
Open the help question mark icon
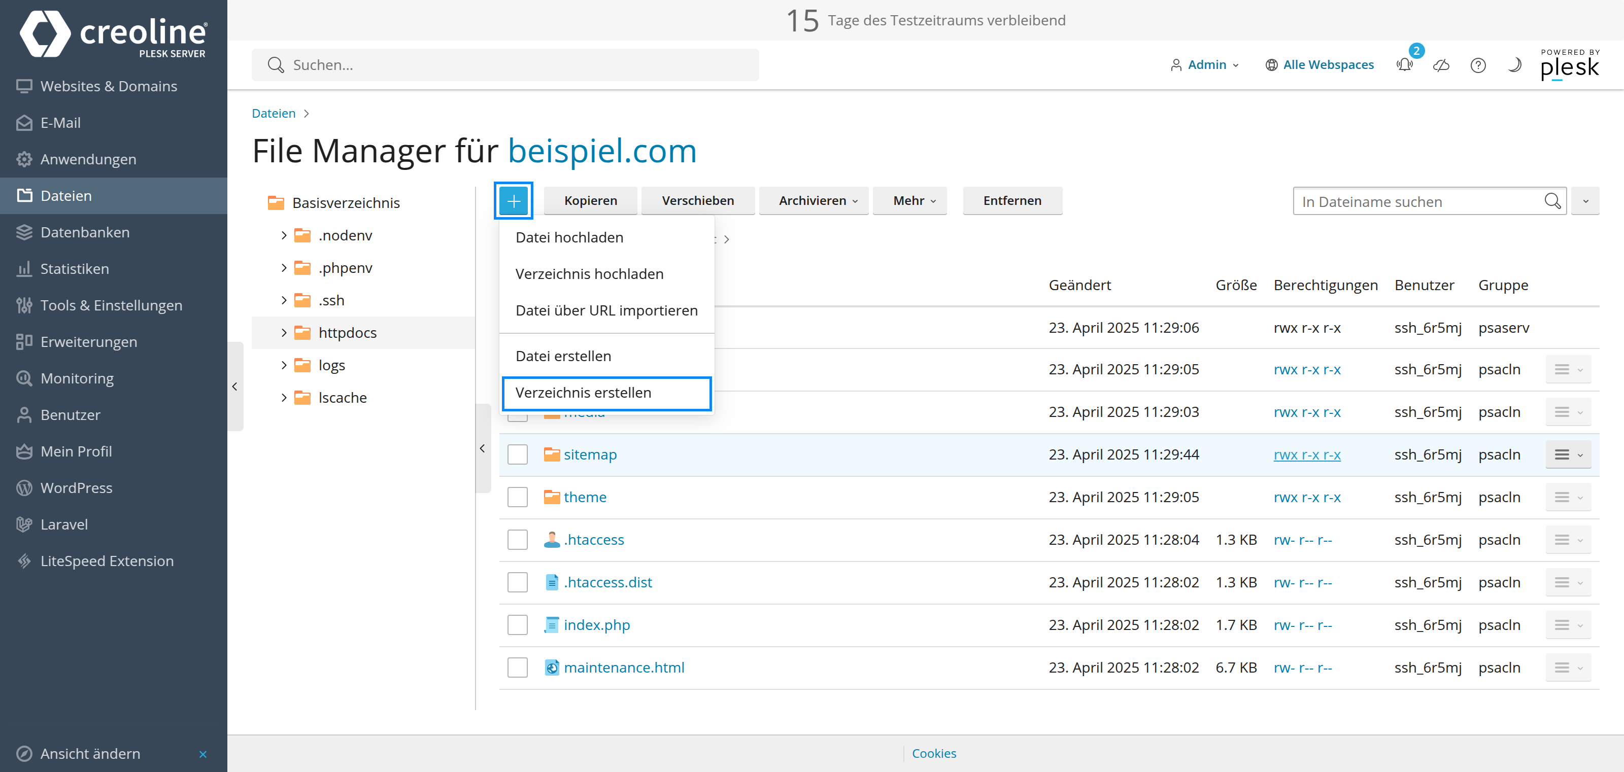coord(1478,65)
